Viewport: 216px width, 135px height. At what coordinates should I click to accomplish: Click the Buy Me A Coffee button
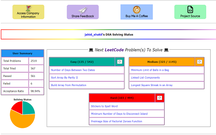click(x=137, y=12)
